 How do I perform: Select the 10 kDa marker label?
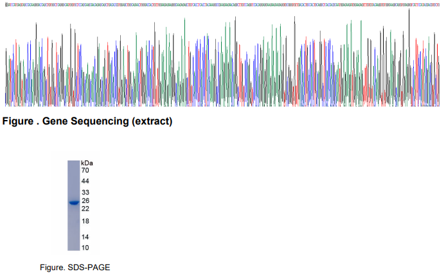pos(85,248)
